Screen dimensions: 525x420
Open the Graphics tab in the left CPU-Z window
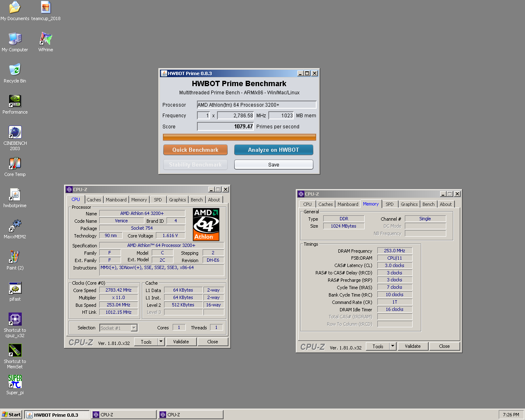[177, 200]
